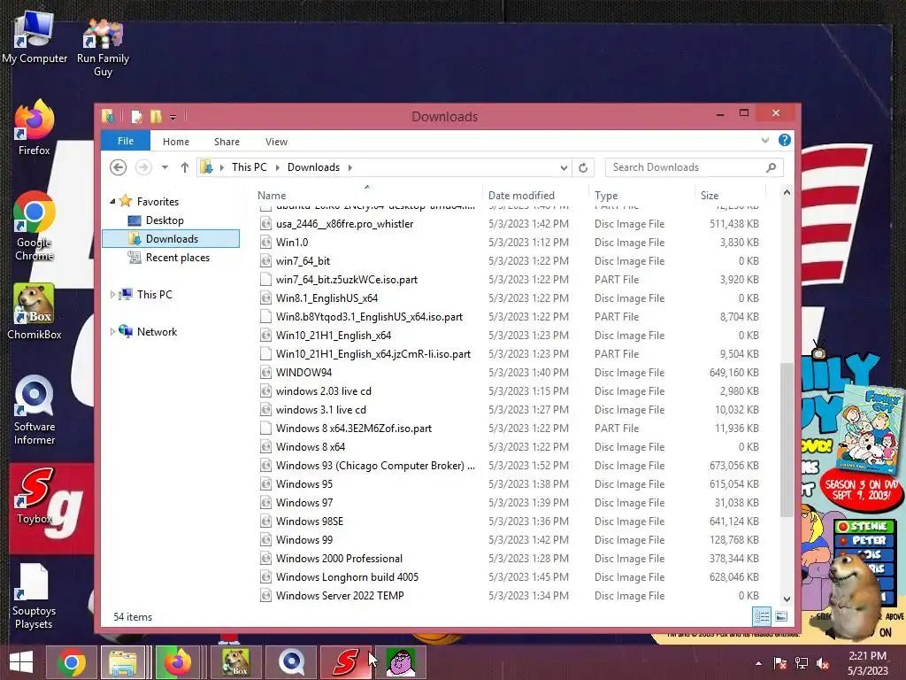Click This PC in address breadcrumb
Screen dimensions: 906x680
pyautogui.click(x=249, y=167)
